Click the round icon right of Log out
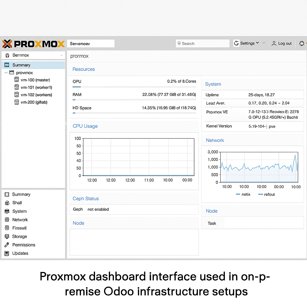 click(x=302, y=43)
